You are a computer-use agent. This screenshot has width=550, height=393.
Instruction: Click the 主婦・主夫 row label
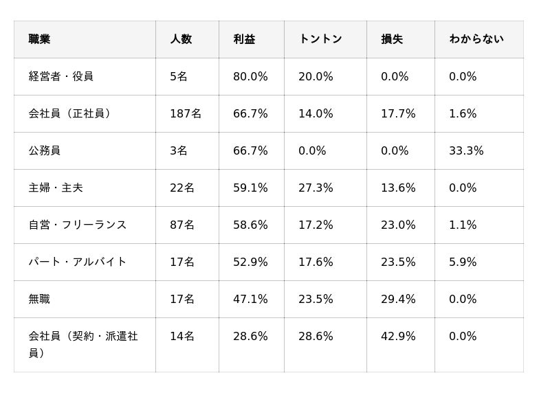56,188
